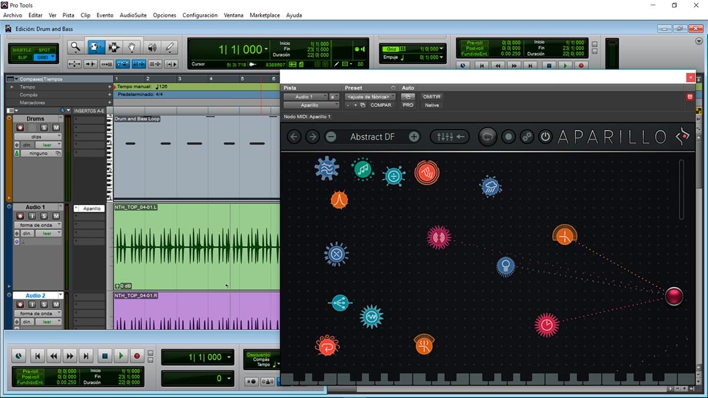Open the Ventana menu

pyautogui.click(x=234, y=15)
